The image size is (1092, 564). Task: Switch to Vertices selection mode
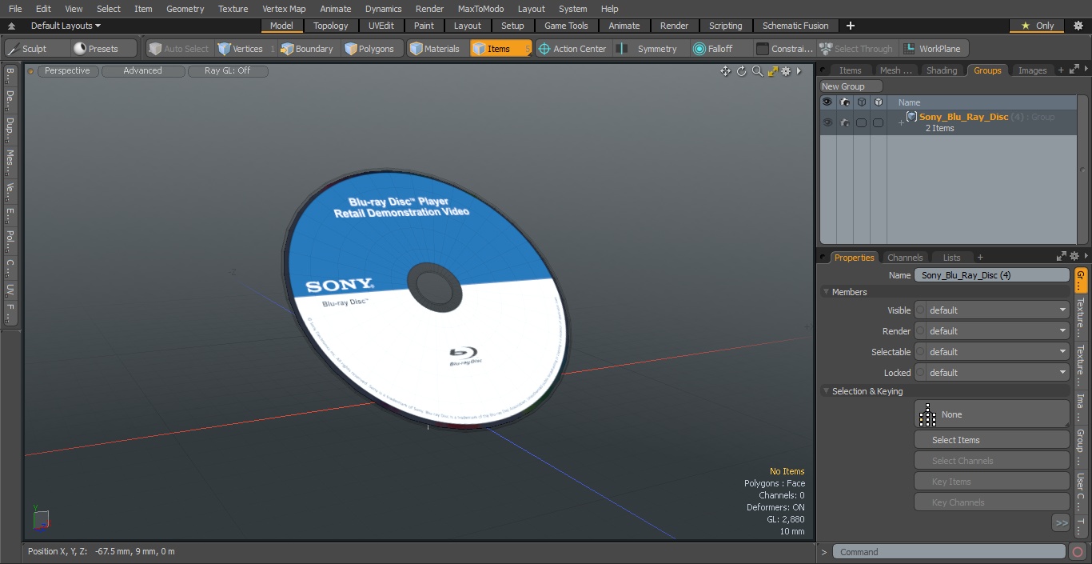(x=247, y=49)
